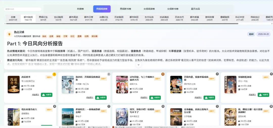Click the rank 7 badge
Screen dimensions: 273x128
[109, 106]
